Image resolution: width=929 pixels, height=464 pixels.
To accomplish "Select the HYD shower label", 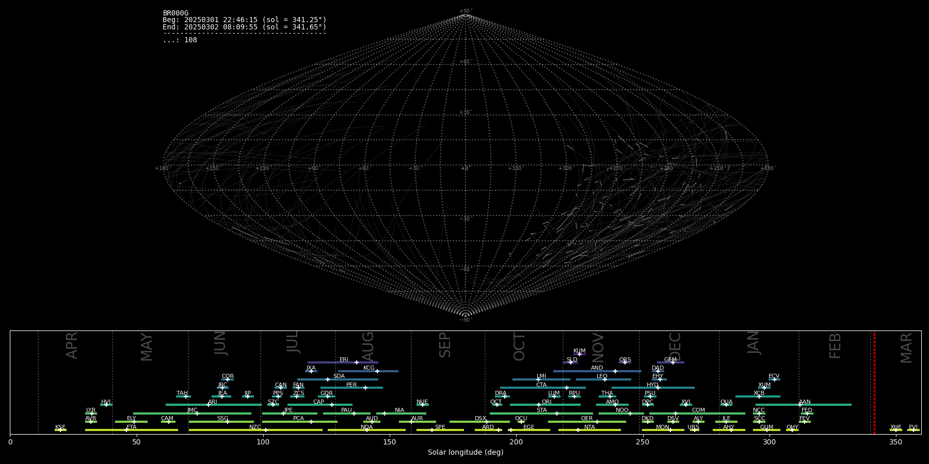I will [x=653, y=385].
